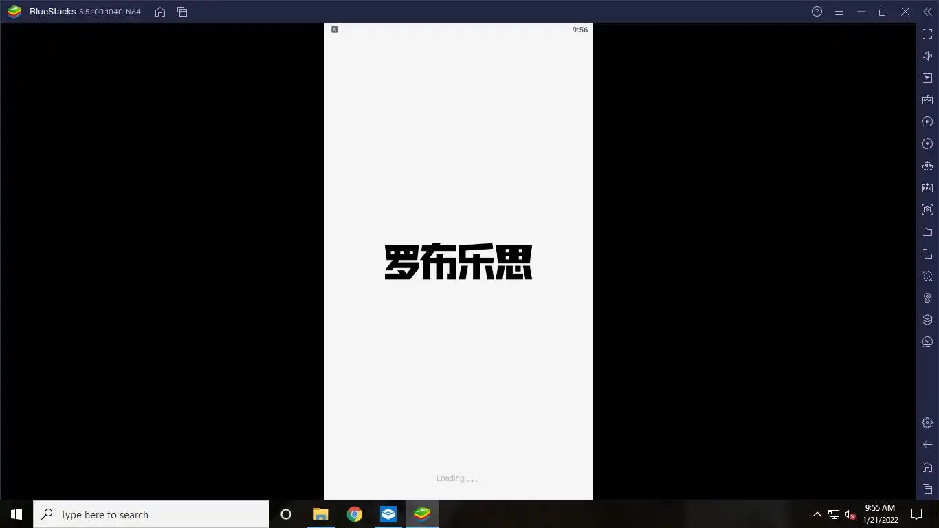Open the multi-instance manager layers icon

927,320
